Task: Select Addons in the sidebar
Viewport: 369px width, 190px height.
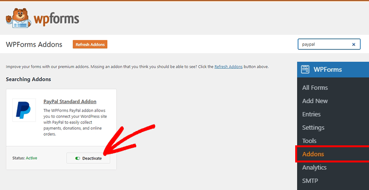Action: 313,154
